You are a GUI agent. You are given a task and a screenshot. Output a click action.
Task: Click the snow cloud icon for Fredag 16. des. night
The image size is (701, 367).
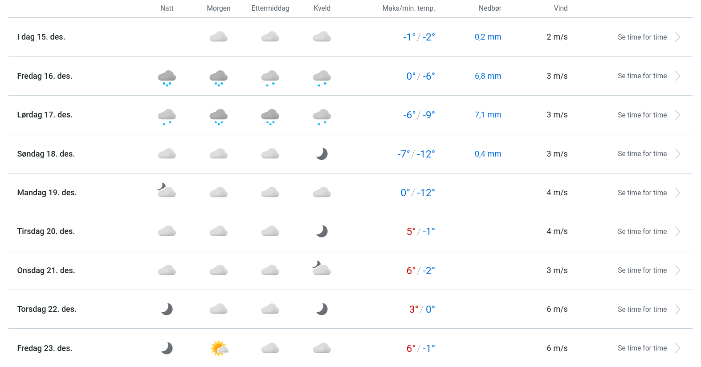pos(167,77)
